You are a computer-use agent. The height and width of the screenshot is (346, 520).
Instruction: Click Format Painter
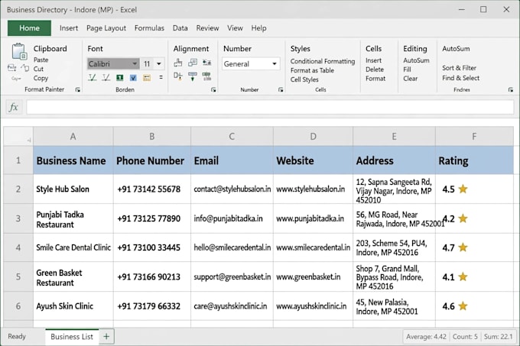44,89
